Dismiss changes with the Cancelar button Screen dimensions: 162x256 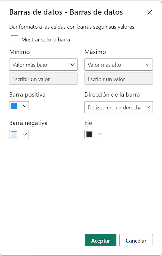click(136, 240)
